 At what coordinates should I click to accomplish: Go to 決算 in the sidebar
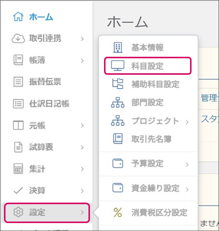click(x=37, y=191)
